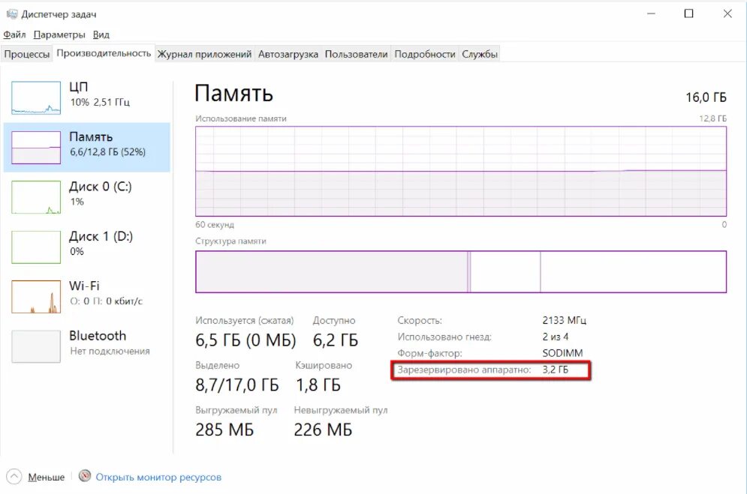Click the Task Manager title bar icon

pyautogui.click(x=12, y=13)
